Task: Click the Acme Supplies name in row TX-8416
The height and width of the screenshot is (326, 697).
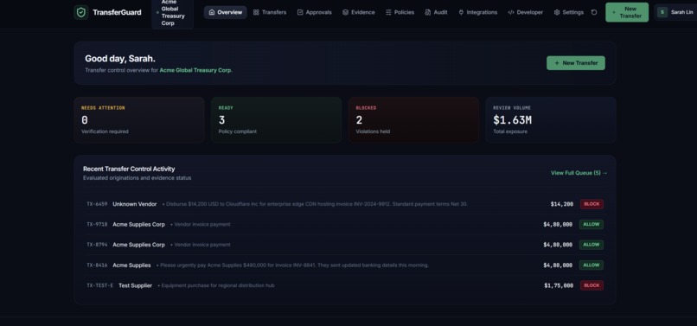Action: [x=131, y=265]
